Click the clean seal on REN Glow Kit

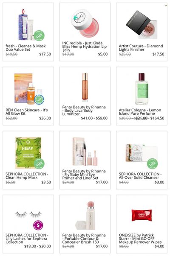tap(39, 99)
